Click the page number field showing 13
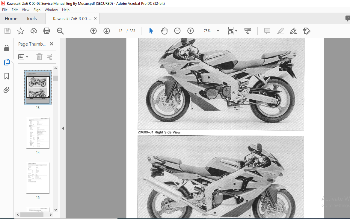350x219 pixels. (x=120, y=31)
